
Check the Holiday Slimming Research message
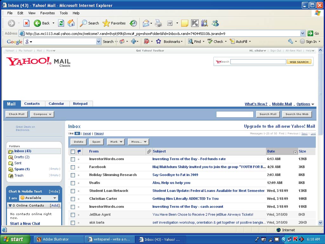(73, 175)
